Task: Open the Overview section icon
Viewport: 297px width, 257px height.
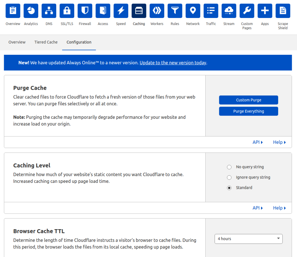Action: click(13, 11)
